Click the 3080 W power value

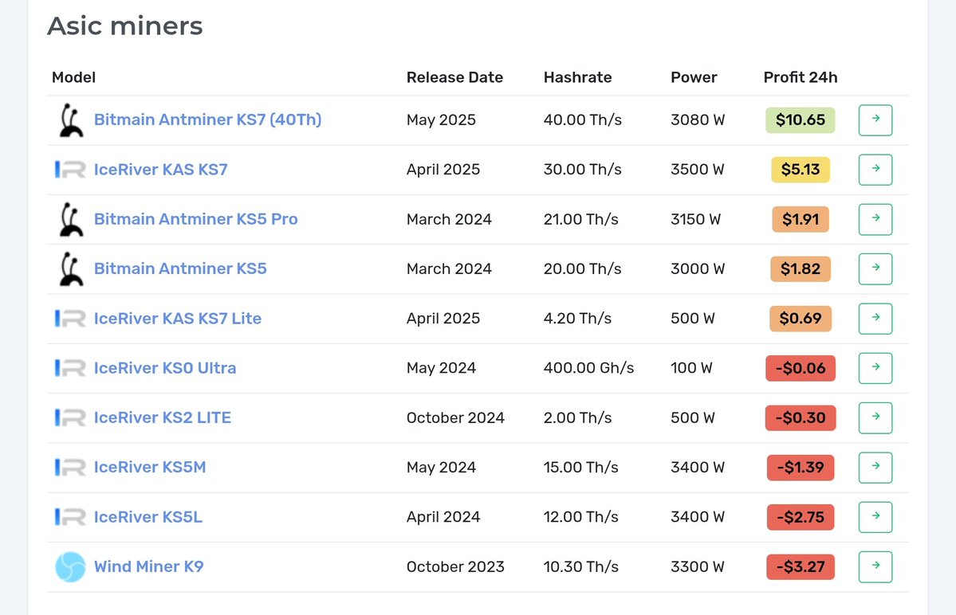698,120
